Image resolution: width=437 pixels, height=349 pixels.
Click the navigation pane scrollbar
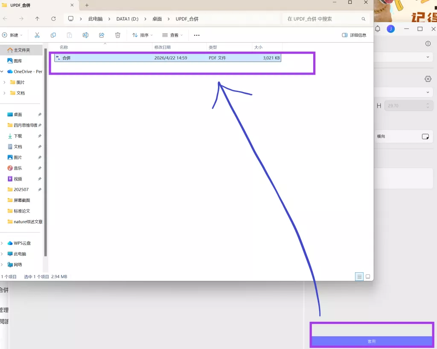click(x=45, y=152)
